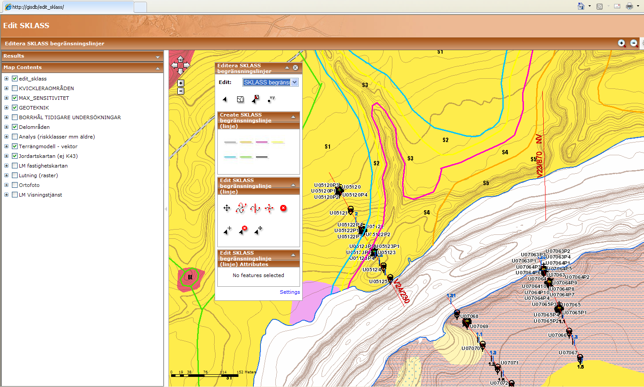Image resolution: width=644 pixels, height=387 pixels.
Task: Expand the edit_sklass tree node
Action: pyautogui.click(x=6, y=79)
